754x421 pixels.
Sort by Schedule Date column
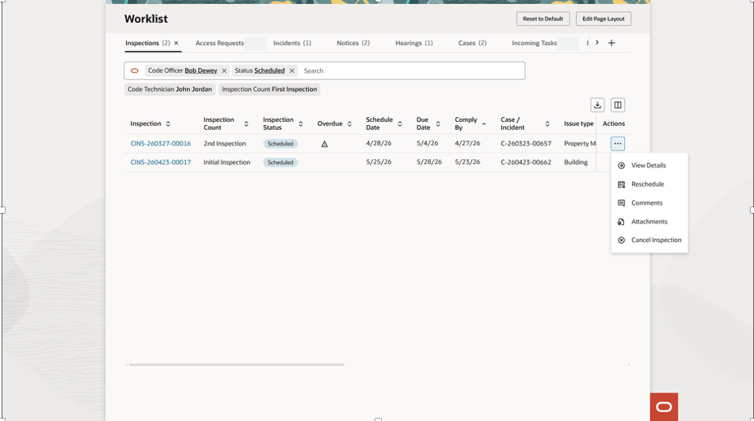(400, 124)
